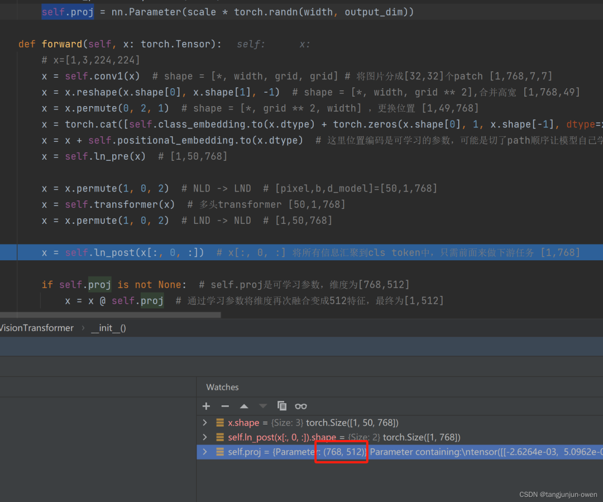This screenshot has width=603, height=502.
Task: Open __init__() breadcrumb item
Action: [x=108, y=328]
